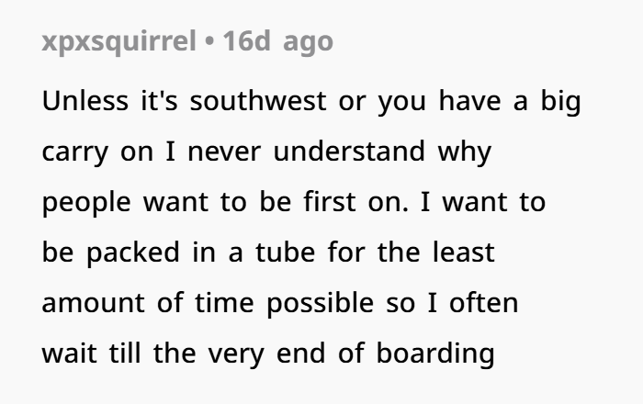Click the word 'very' in last line

(x=236, y=355)
